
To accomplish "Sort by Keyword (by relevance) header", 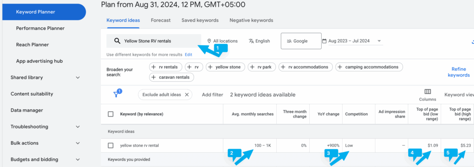I will [x=142, y=114].
